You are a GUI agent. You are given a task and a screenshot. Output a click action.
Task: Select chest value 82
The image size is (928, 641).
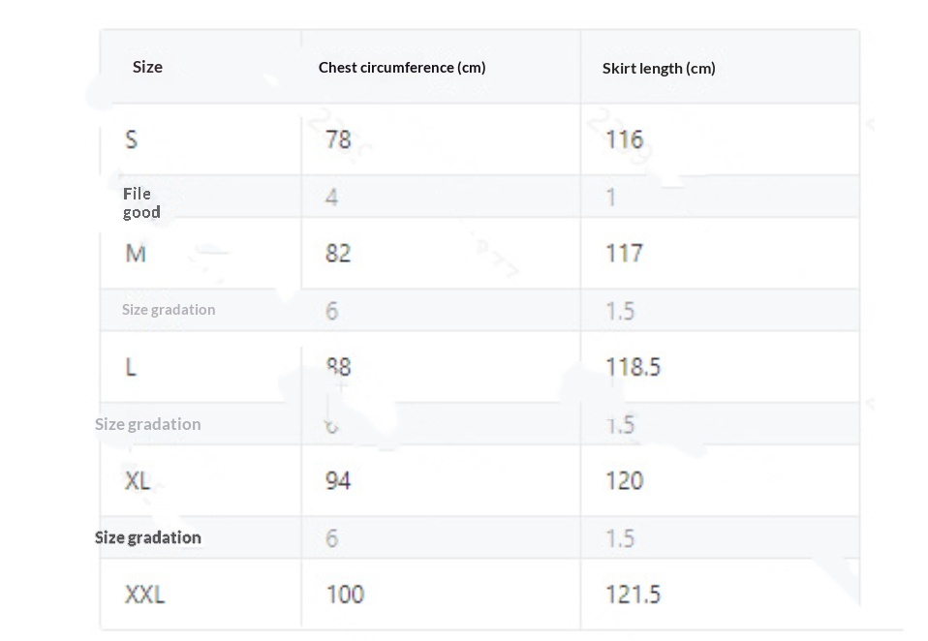[x=338, y=254]
